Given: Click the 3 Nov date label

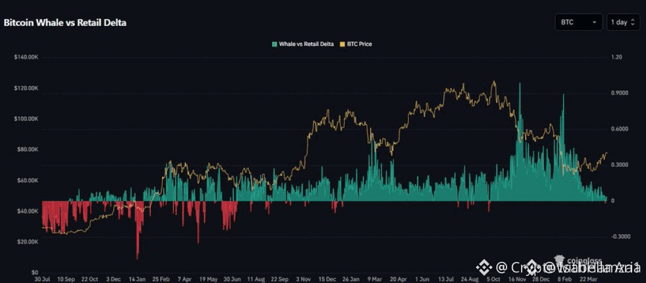Looking at the screenshot, I should pyautogui.click(x=303, y=279).
